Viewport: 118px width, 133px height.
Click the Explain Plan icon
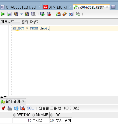(16, 14)
